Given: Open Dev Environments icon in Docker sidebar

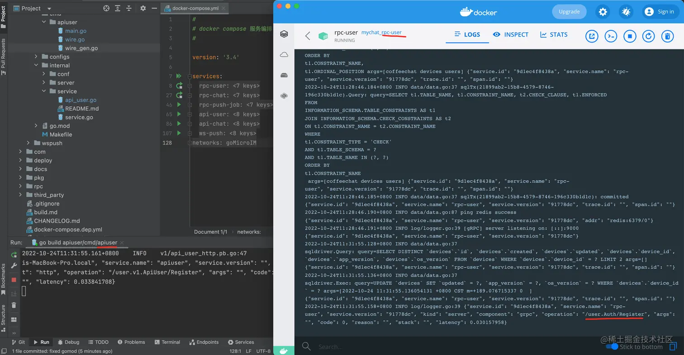Looking at the screenshot, I should coord(284,96).
